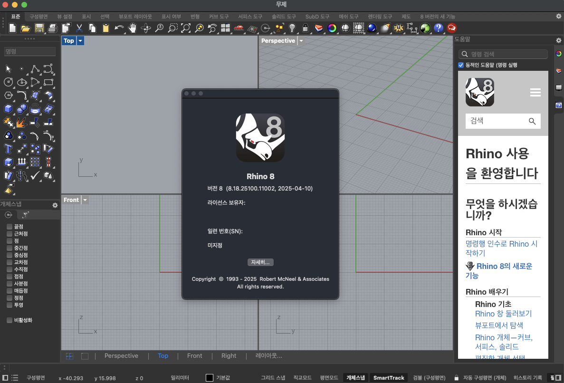The image size is (564, 383).
Task: Open the Top viewport dropdown arrow
Action: coord(80,41)
